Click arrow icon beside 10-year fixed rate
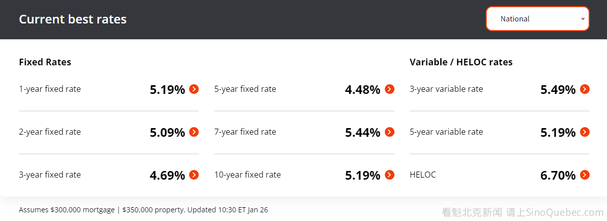Screen dimensions: 607x221 [389, 175]
